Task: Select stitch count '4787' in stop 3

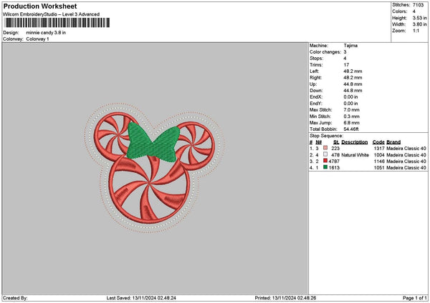Action: click(334, 162)
